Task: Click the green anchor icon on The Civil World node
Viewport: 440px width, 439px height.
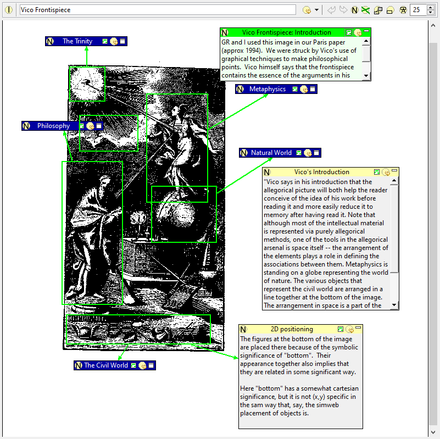Action: [x=133, y=365]
